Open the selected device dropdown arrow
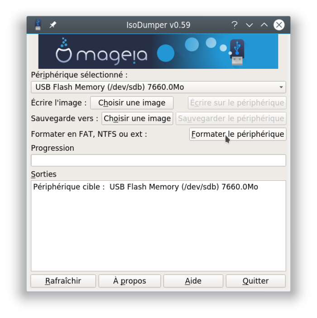 [281, 87]
